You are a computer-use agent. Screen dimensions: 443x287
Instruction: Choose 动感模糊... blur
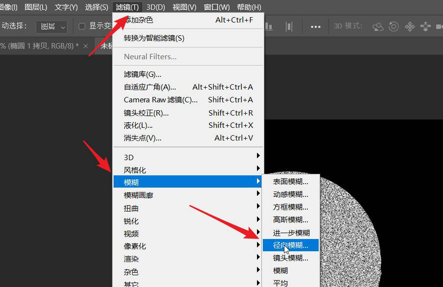click(x=291, y=194)
